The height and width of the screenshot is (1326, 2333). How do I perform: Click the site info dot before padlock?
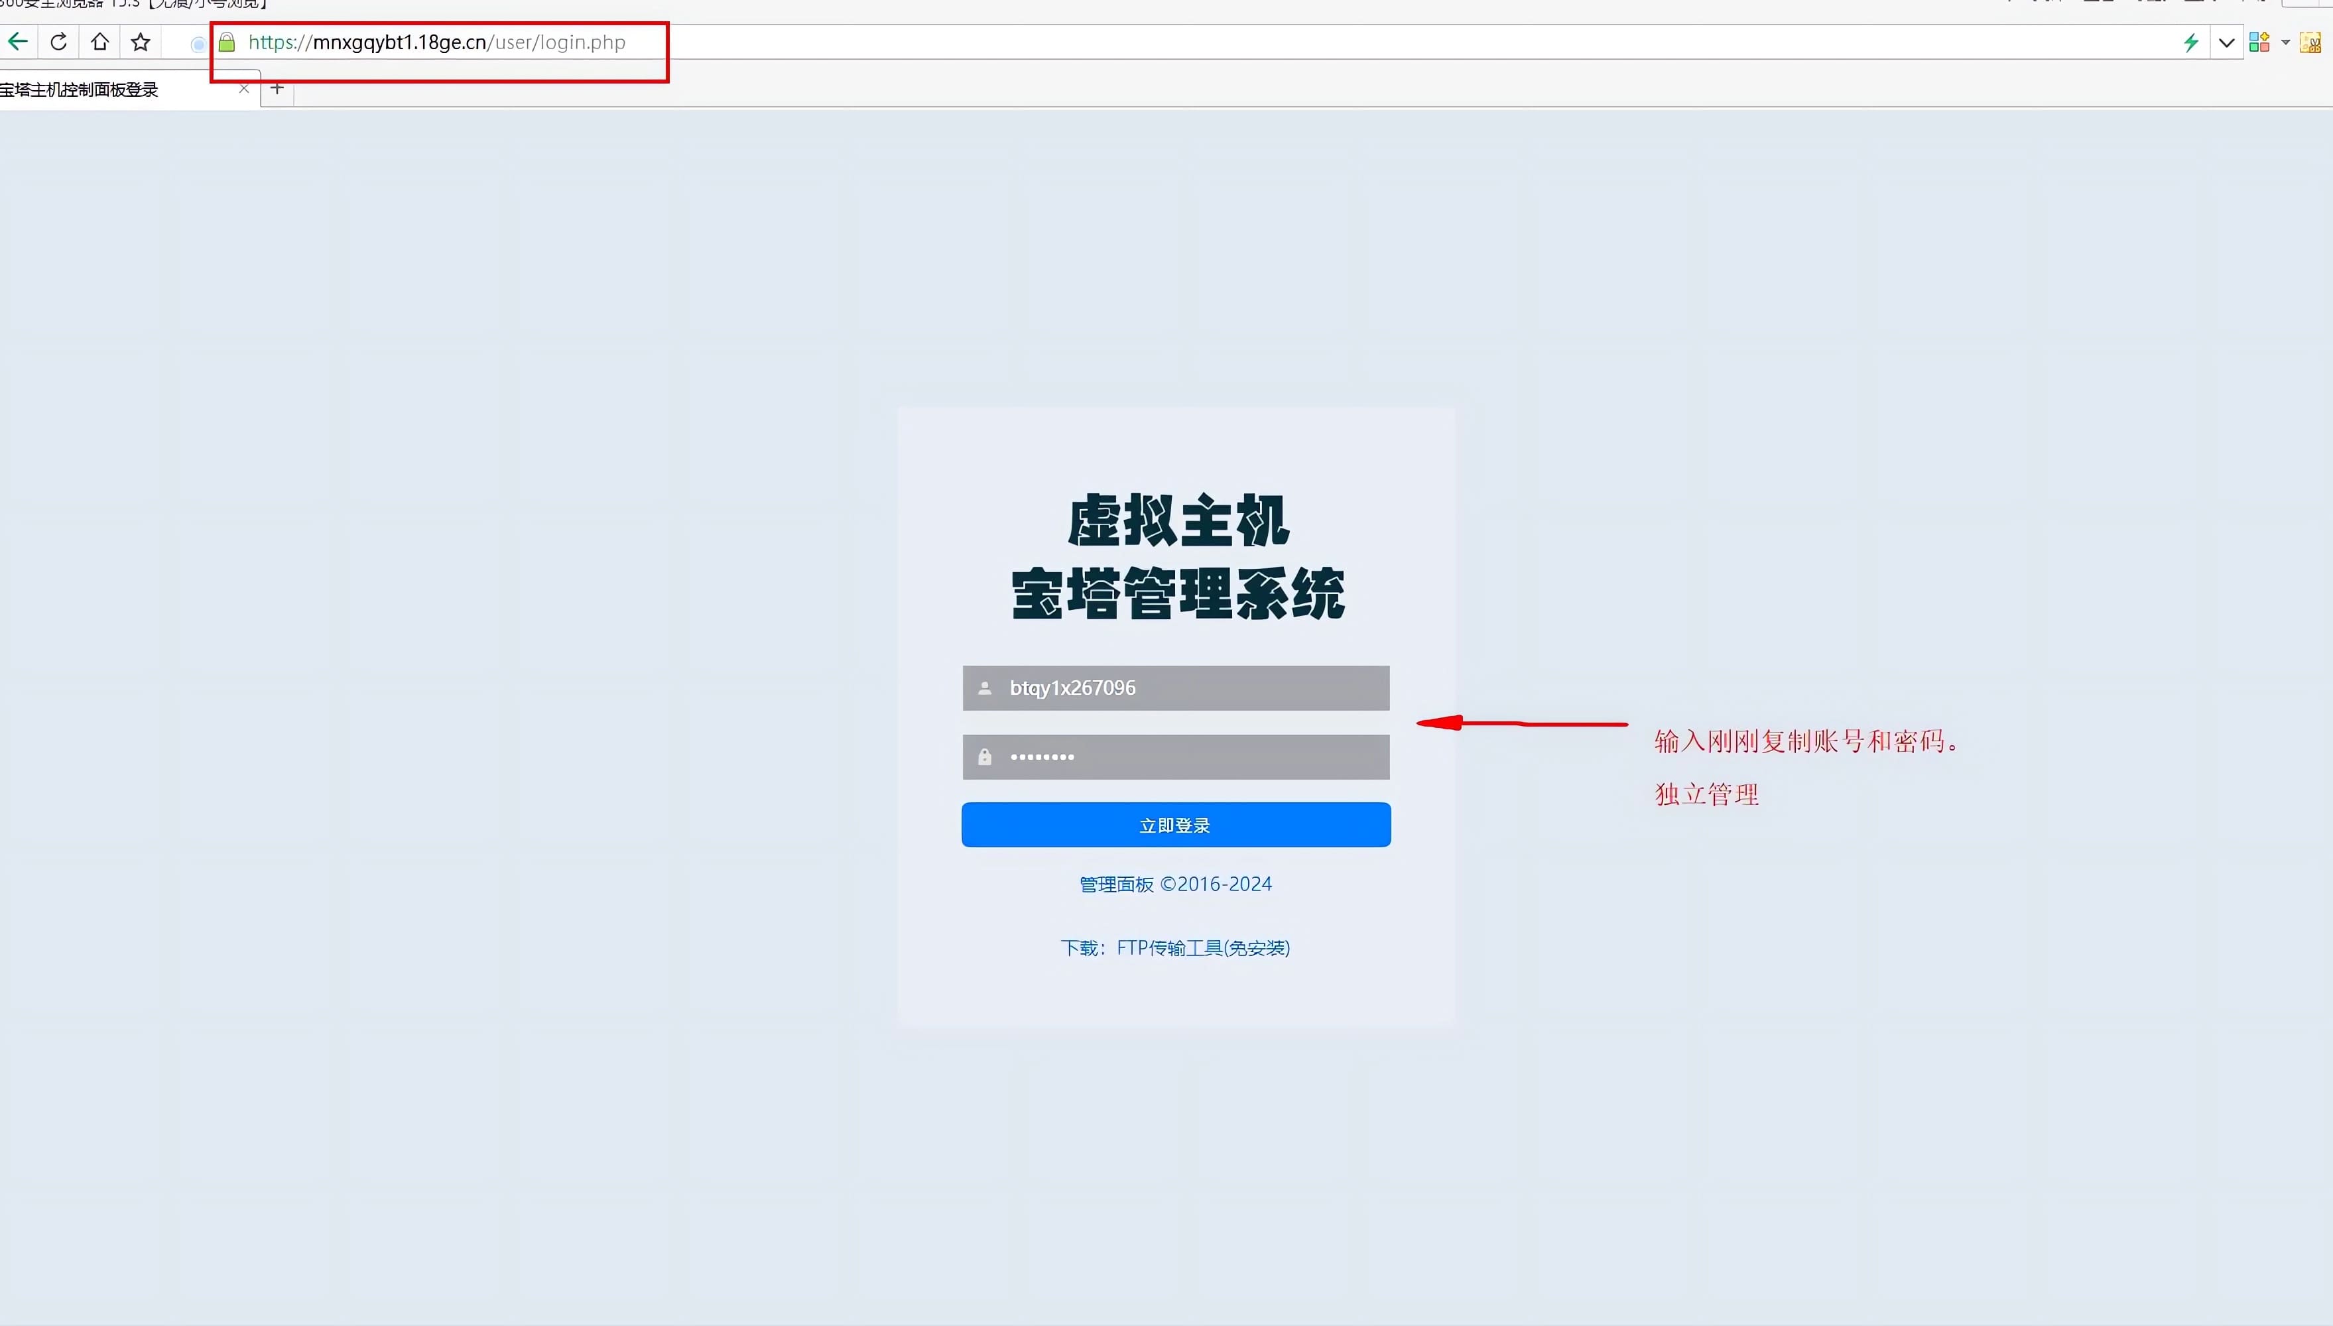pos(198,43)
